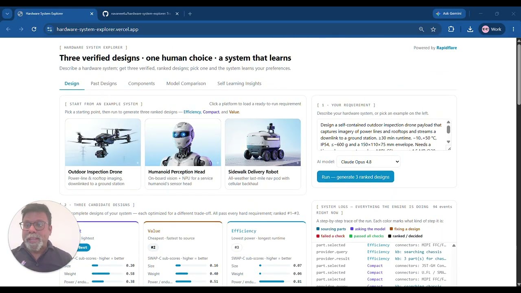Open the Model Comparison tab
Image resolution: width=521 pixels, height=293 pixels.
click(186, 83)
